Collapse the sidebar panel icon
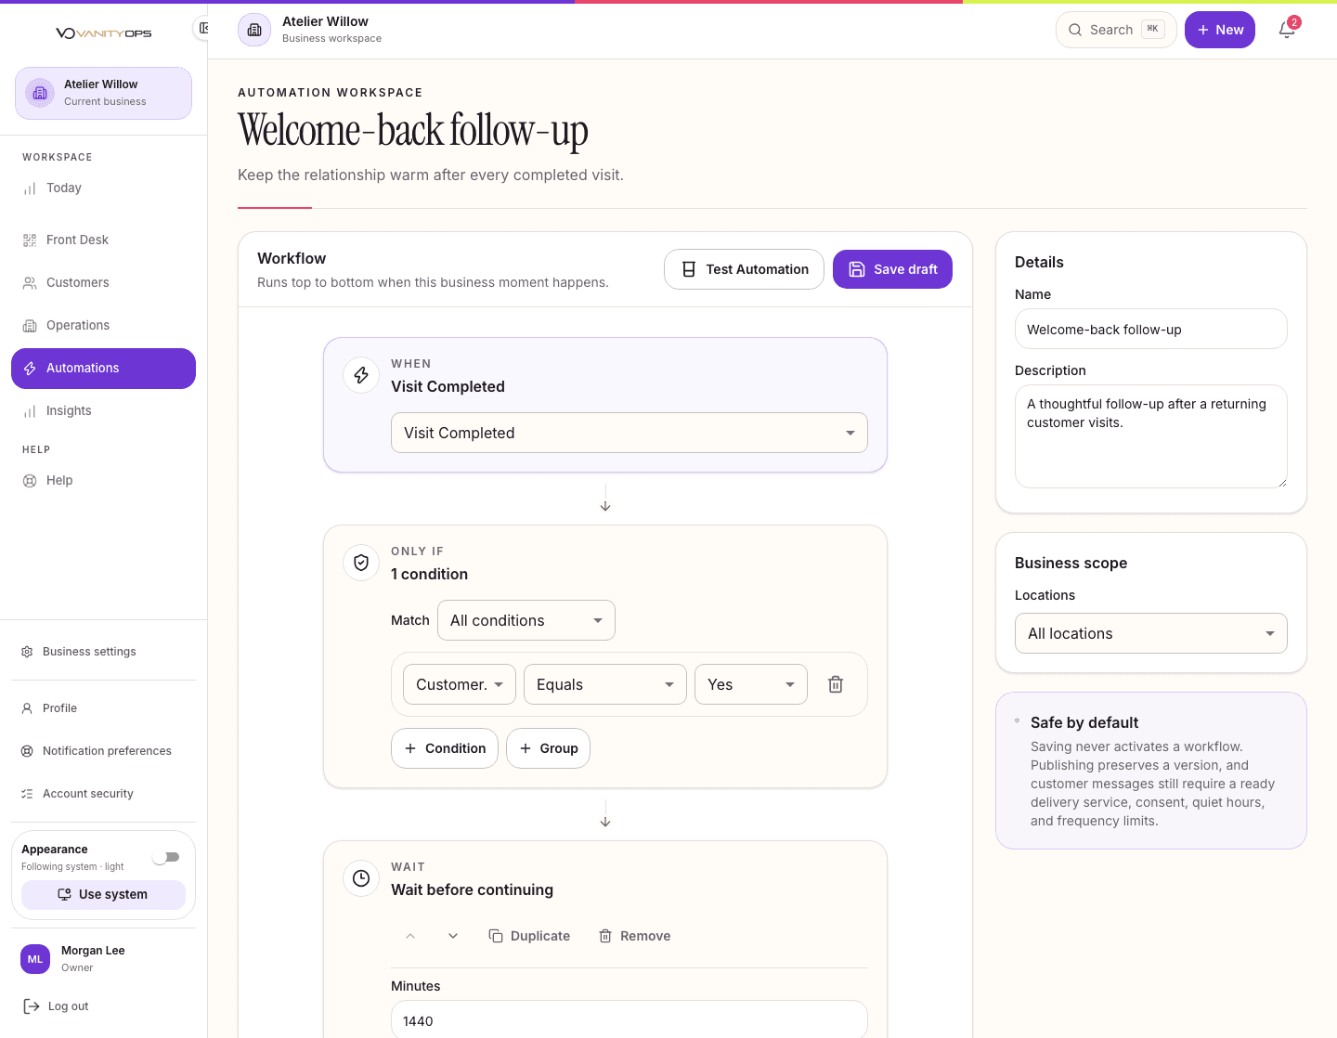The image size is (1337, 1038). point(201,28)
